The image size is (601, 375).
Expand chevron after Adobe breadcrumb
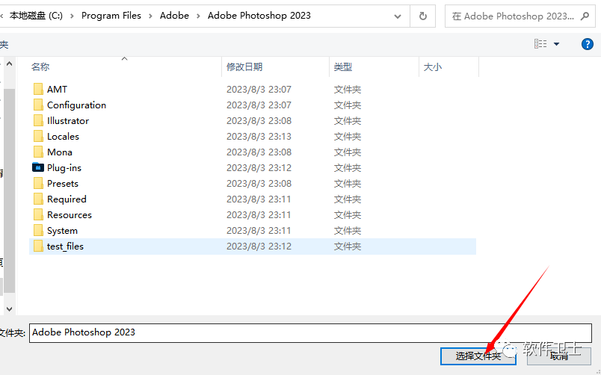198,16
